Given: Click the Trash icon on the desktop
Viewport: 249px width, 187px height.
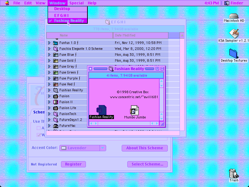Looking at the screenshot, I should [234, 173].
